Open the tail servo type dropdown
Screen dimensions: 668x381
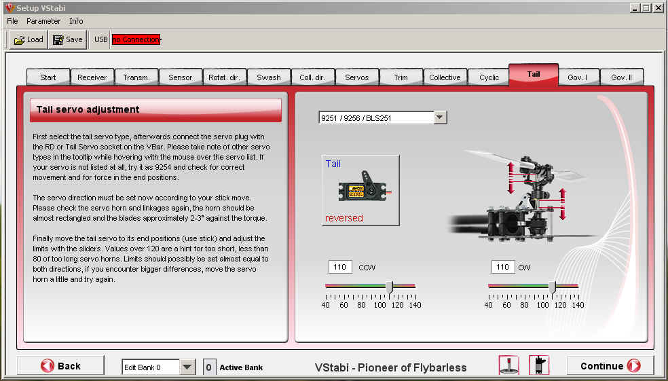(x=440, y=117)
